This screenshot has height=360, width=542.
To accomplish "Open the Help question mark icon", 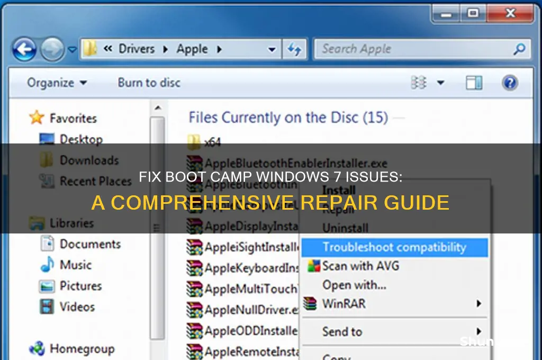I will (510, 83).
